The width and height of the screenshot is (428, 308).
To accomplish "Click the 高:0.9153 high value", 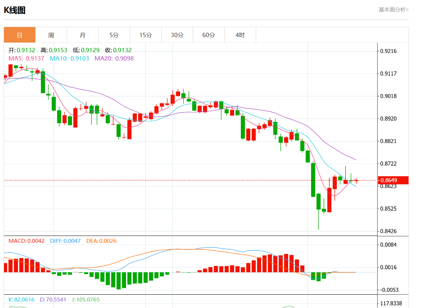I will (x=54, y=50).
